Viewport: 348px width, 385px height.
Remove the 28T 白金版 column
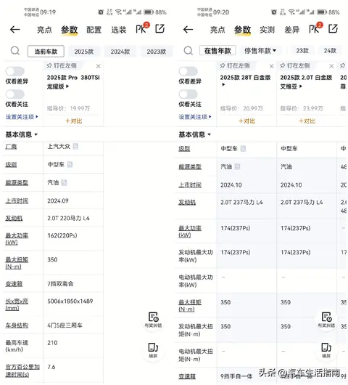click(272, 66)
